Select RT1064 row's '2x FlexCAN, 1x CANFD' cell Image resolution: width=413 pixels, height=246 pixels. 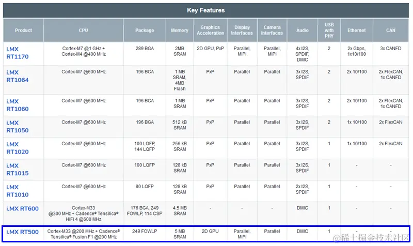point(391,80)
